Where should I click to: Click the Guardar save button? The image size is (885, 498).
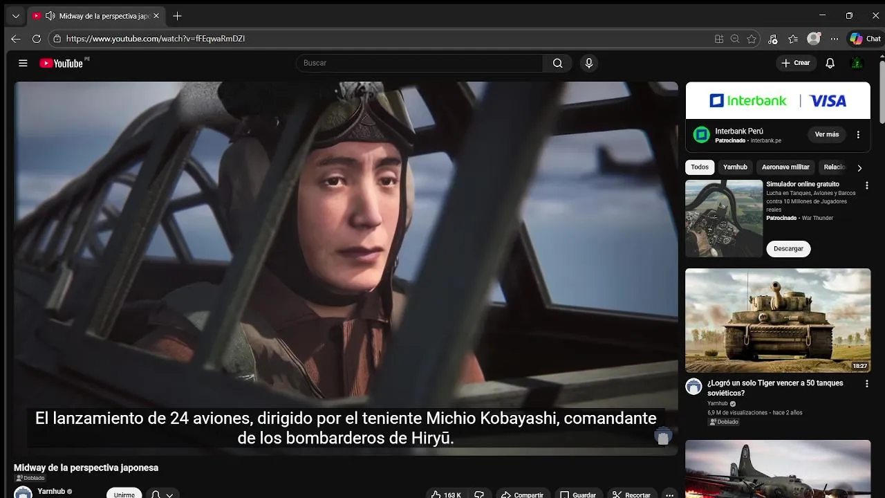pyautogui.click(x=578, y=495)
